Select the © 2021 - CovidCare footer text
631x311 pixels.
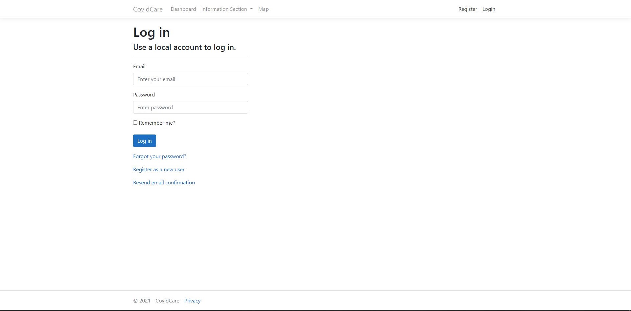tap(156, 301)
